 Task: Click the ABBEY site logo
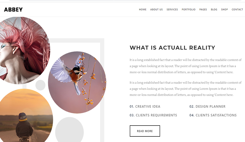[x=13, y=10]
